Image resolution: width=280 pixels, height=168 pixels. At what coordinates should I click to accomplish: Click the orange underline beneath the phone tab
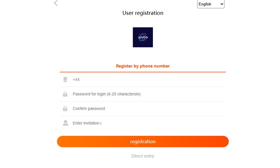tap(143, 72)
